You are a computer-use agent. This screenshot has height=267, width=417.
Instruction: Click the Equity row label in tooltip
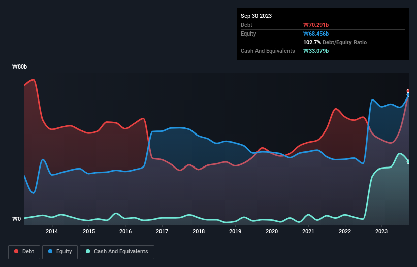pos(248,34)
